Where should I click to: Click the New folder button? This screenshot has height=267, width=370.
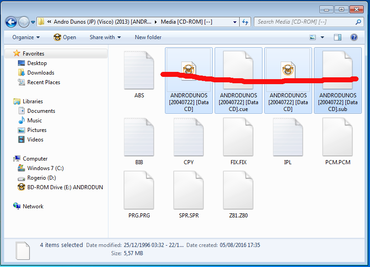click(148, 37)
